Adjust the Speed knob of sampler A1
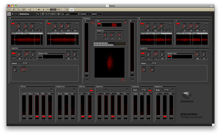The width and height of the screenshot is (221, 135). [32, 26]
